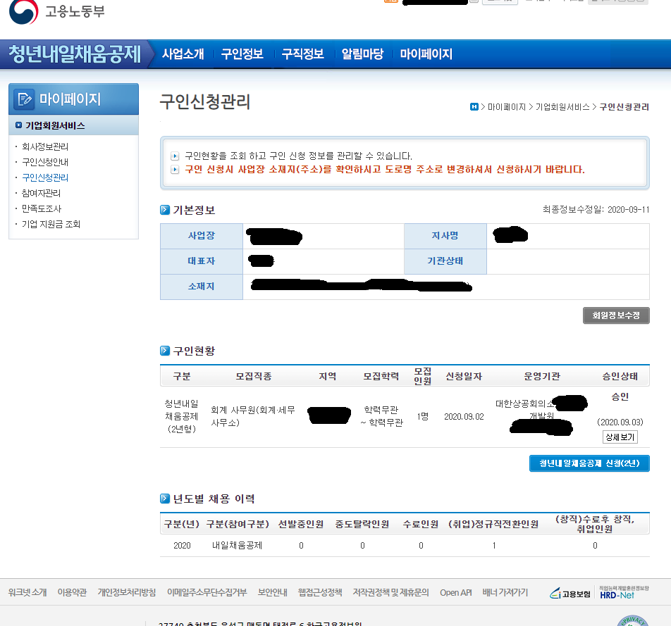Open the 저작권정책 및 제휴문의 footer link
The image size is (671, 626).
click(x=390, y=592)
